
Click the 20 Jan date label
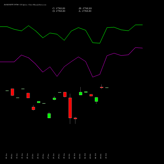[27, 156]
